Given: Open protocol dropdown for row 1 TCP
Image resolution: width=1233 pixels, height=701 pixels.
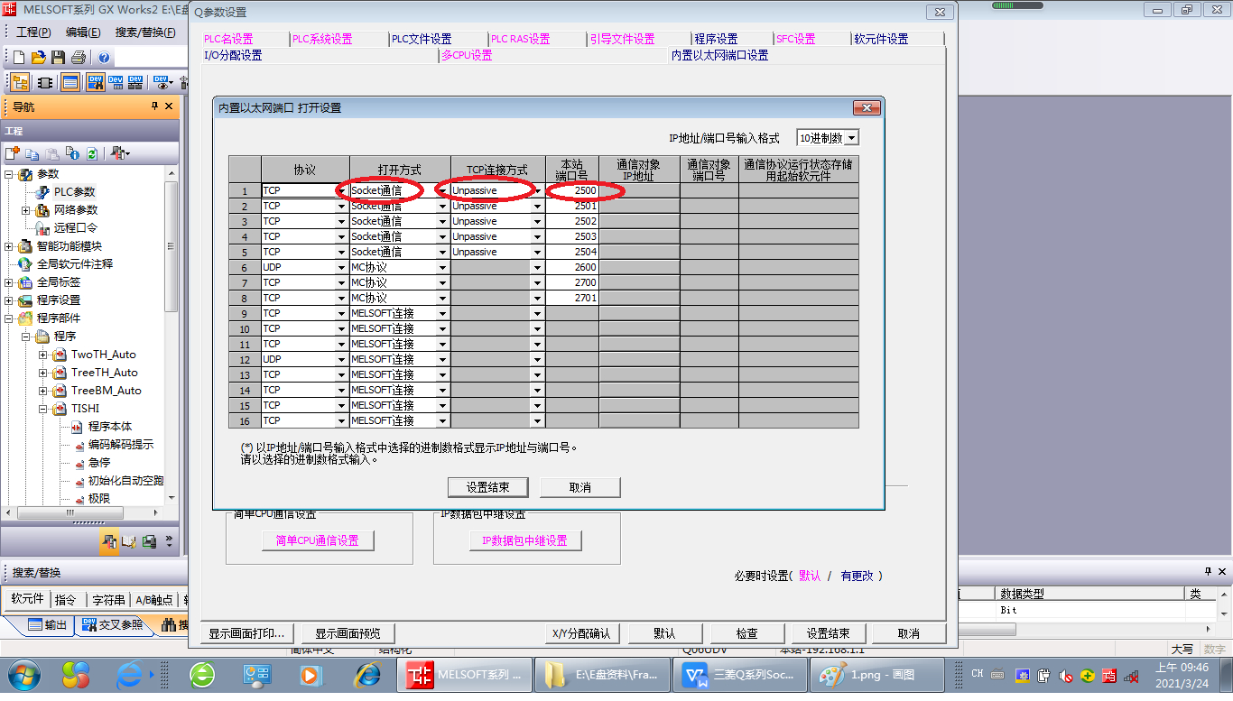Looking at the screenshot, I should click(x=341, y=191).
